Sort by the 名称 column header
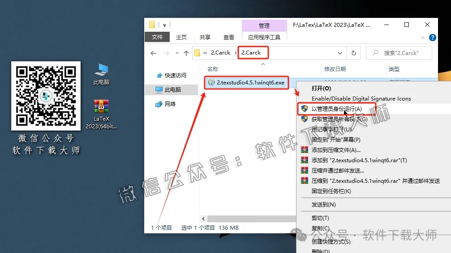The width and height of the screenshot is (451, 253). pos(213,69)
